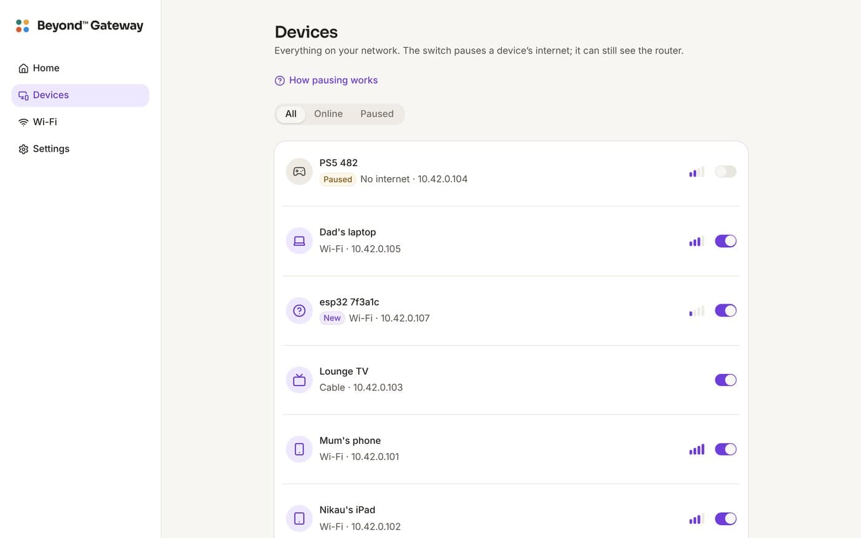Click the laptop icon for Dad's laptop
The image size is (861, 538).
[300, 241]
